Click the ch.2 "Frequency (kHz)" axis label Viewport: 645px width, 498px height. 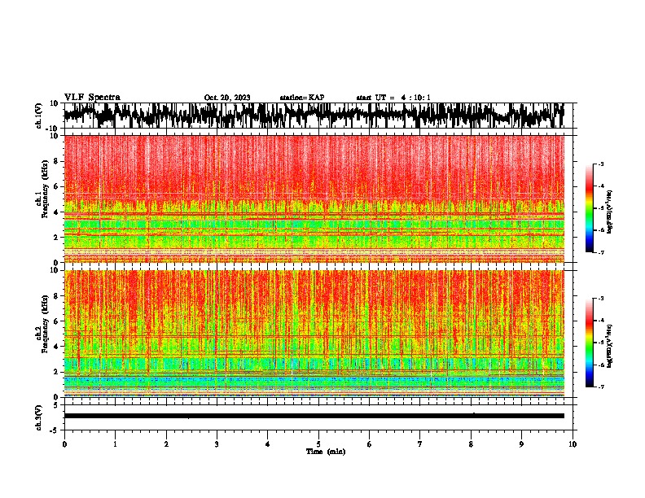coord(46,324)
